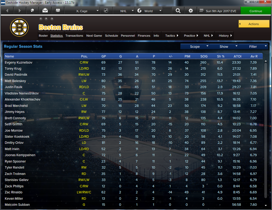Viewport: 272px width, 210px height.
Task: Open search with the magnifier icon
Action: [x=178, y=11]
